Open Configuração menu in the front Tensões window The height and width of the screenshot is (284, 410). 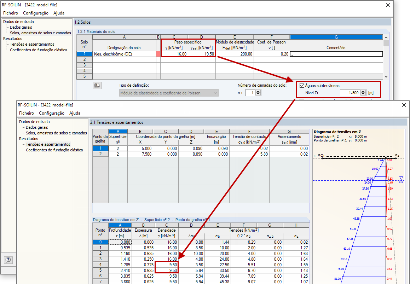coord(52,113)
